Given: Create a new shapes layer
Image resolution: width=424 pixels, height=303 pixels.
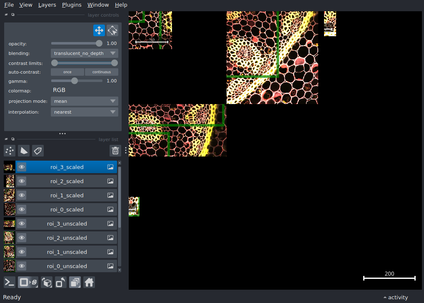Looking at the screenshot, I should click(24, 151).
